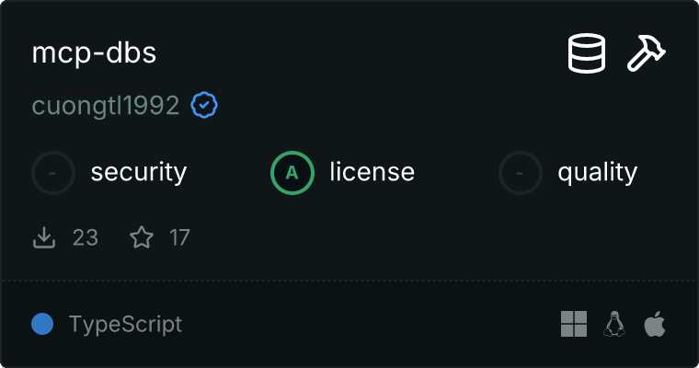Click the download count icon
The height and width of the screenshot is (368, 699).
pos(44,237)
